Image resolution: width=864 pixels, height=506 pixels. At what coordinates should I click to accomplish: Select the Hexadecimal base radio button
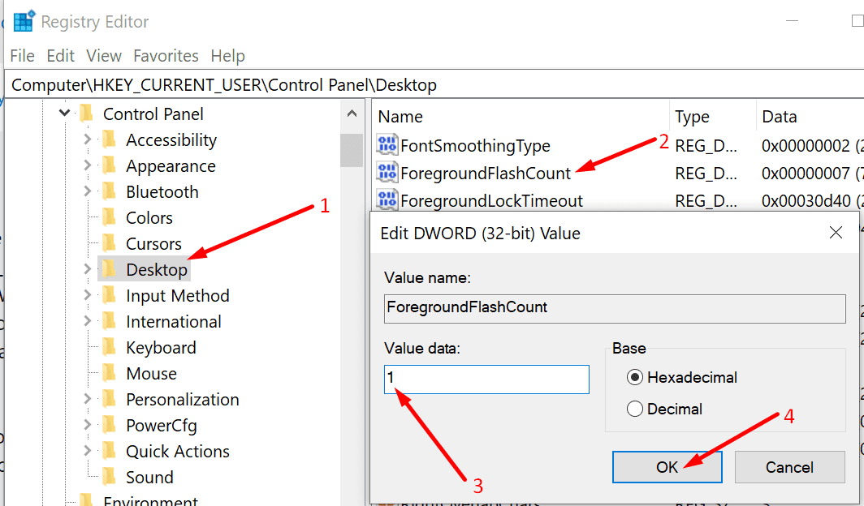click(635, 377)
